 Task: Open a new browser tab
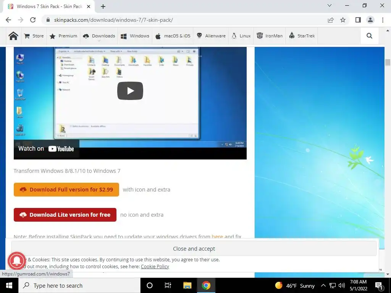[x=103, y=6]
